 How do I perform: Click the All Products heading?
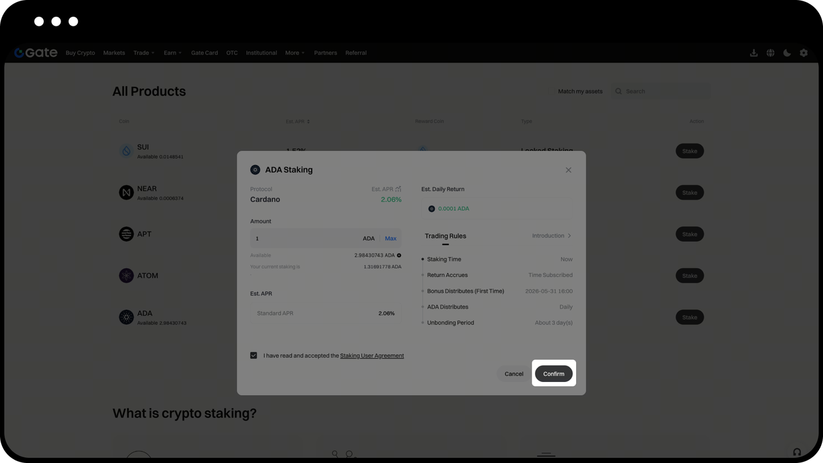[x=149, y=91]
